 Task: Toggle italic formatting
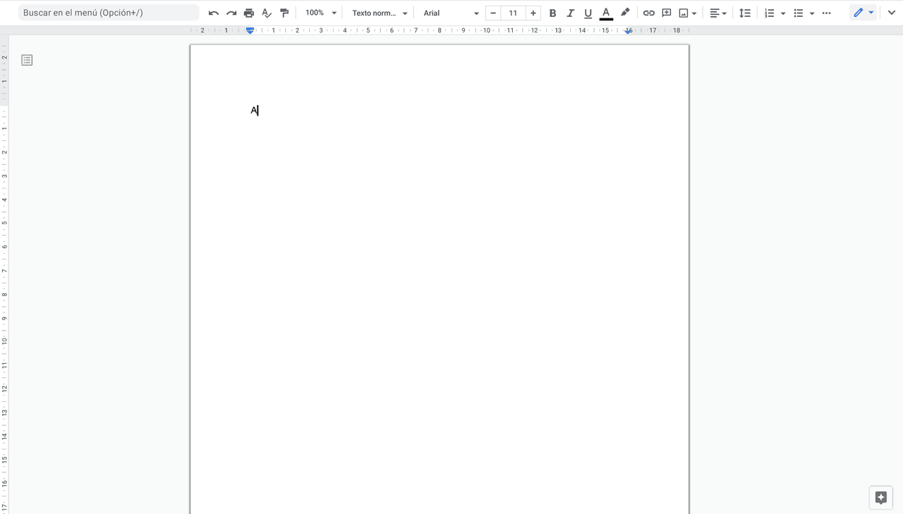570,13
